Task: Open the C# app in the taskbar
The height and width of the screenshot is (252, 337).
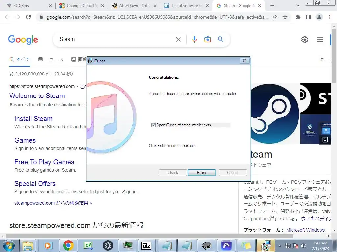Action: (88, 246)
